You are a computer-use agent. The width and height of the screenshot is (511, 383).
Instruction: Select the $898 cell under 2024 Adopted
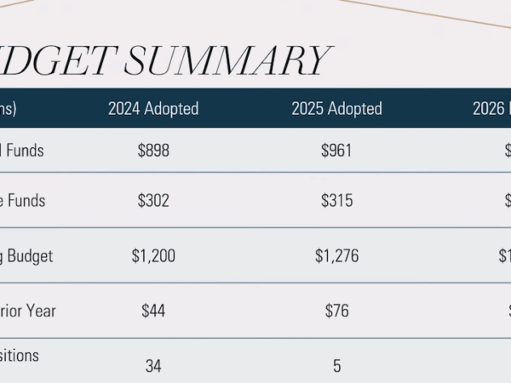[x=153, y=151]
